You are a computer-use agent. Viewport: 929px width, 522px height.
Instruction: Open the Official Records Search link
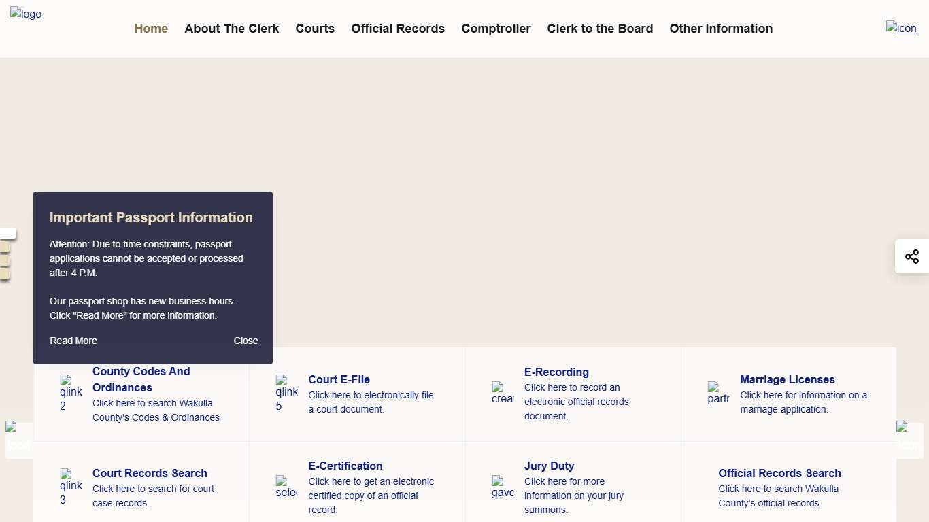tap(779, 473)
